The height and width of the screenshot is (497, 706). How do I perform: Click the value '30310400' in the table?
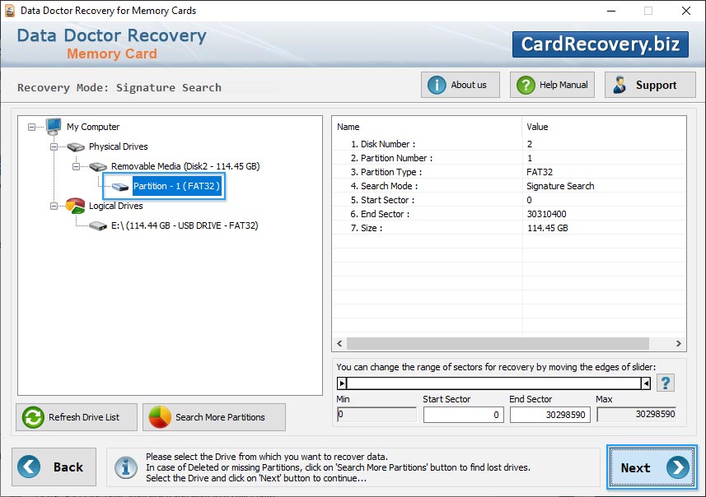[x=547, y=214]
